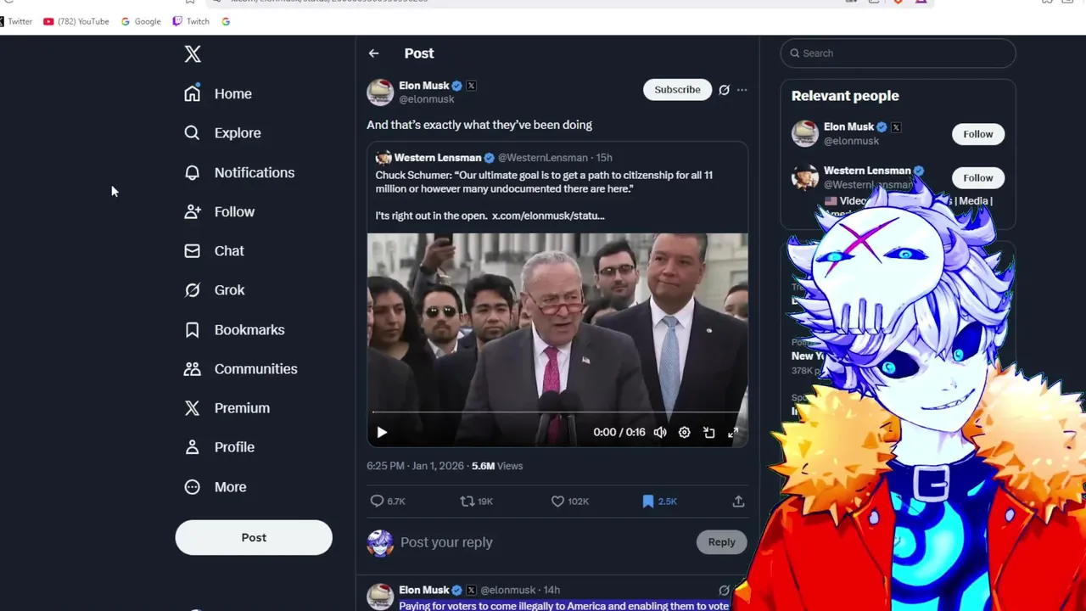Go to the Explore section
1086x611 pixels.
click(x=222, y=132)
